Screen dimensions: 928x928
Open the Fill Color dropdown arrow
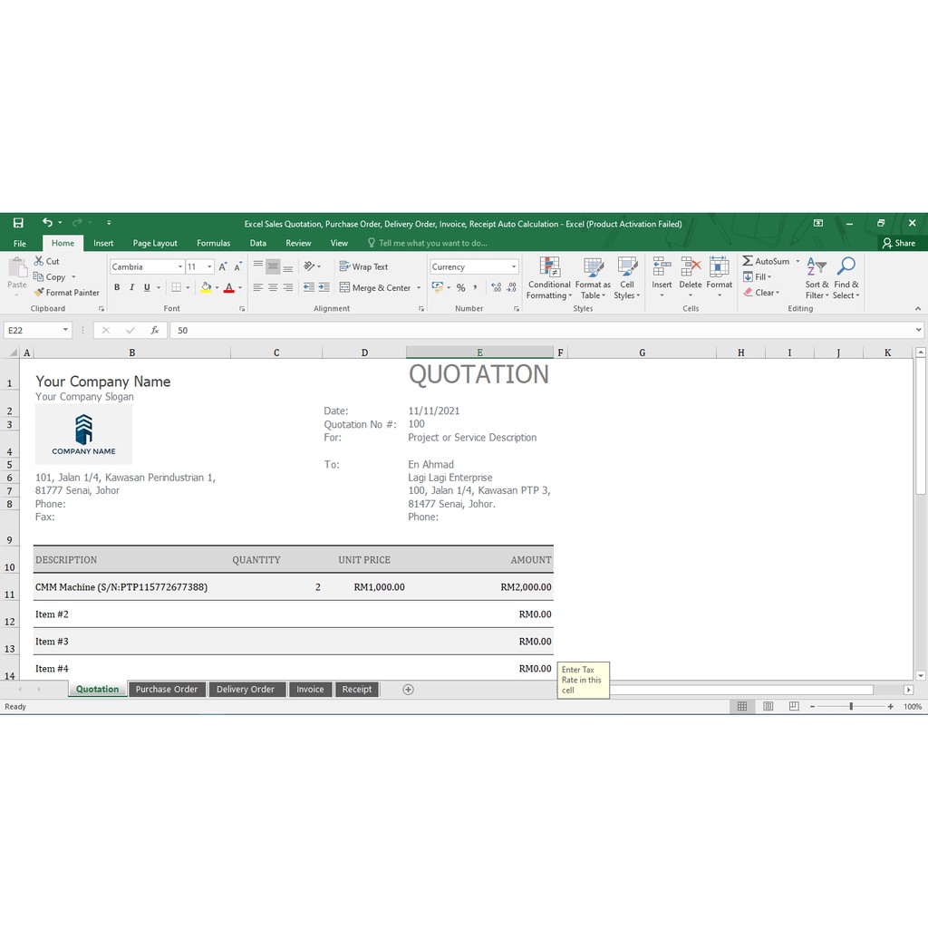click(217, 287)
